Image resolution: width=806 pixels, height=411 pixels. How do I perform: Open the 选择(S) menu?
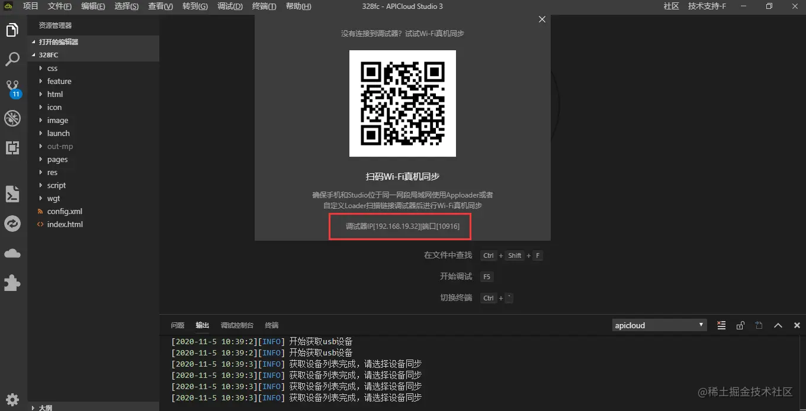[x=126, y=7]
